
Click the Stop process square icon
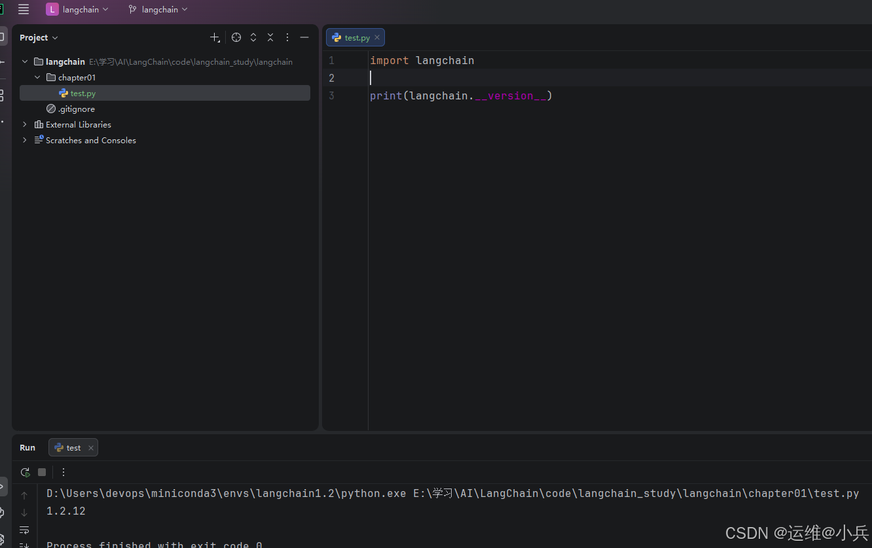[42, 472]
